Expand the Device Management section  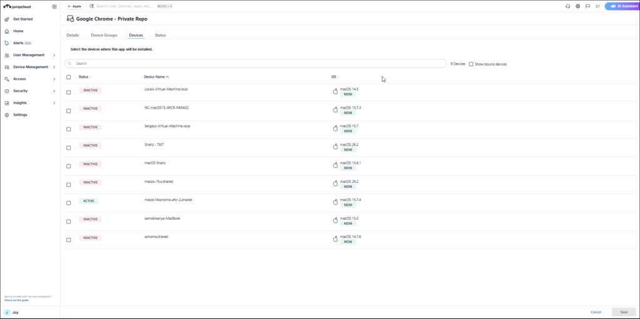(x=54, y=67)
